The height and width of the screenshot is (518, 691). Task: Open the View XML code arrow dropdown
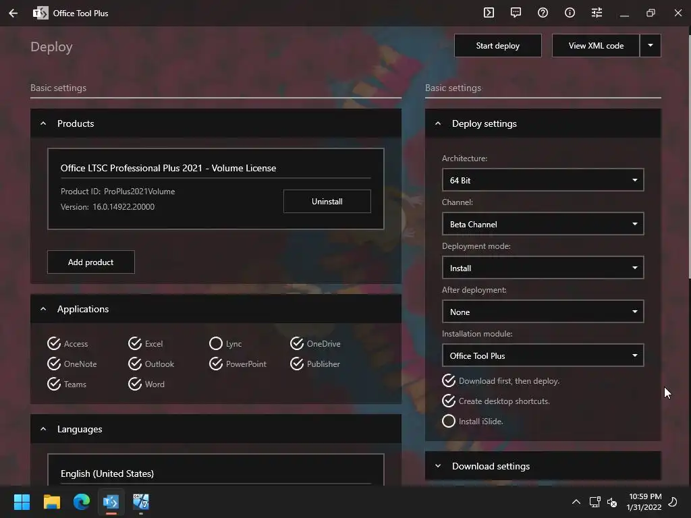(x=651, y=45)
